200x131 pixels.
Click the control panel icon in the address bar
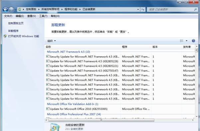20,9
